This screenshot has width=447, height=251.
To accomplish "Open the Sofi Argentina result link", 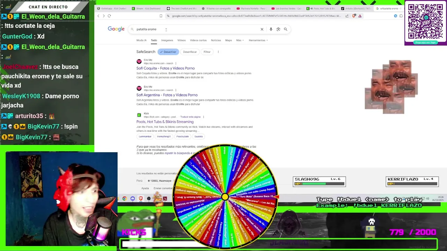I will point(167,95).
